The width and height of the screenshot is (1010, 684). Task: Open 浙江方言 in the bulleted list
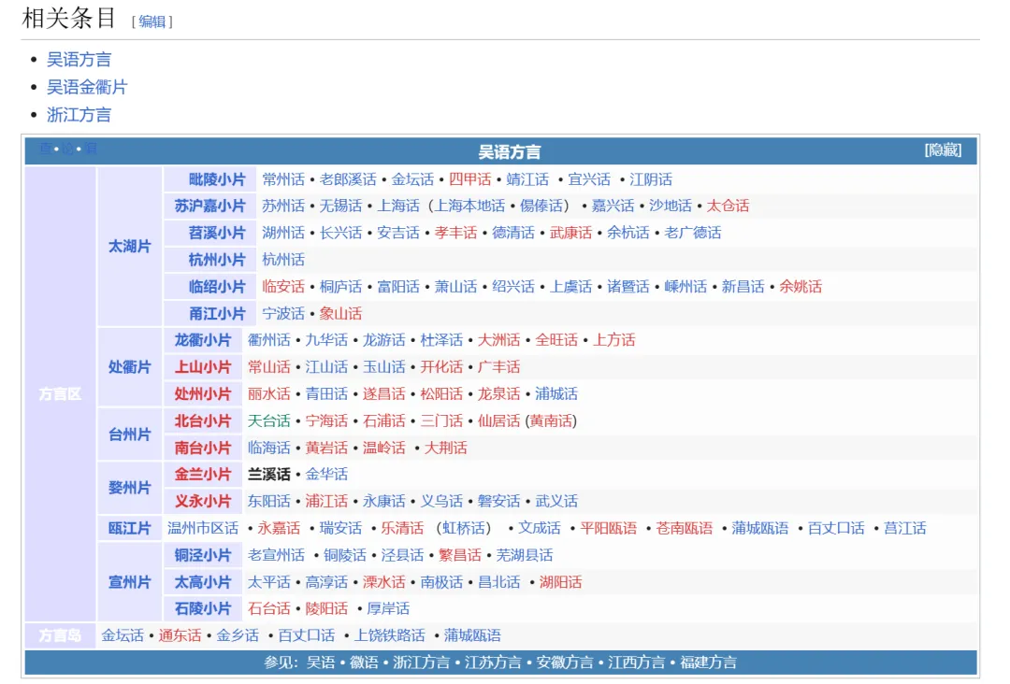pyautogui.click(x=79, y=115)
